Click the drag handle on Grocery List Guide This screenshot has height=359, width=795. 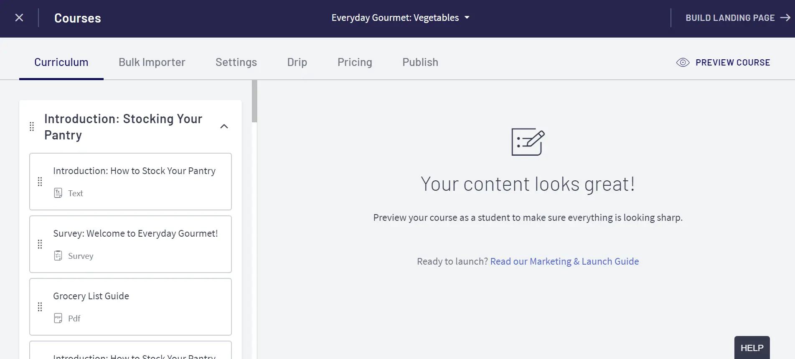[x=40, y=307]
